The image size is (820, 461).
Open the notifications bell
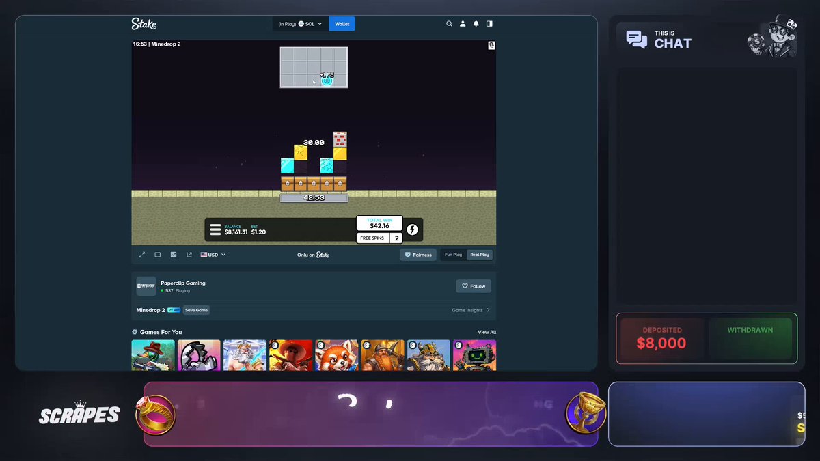tap(476, 24)
